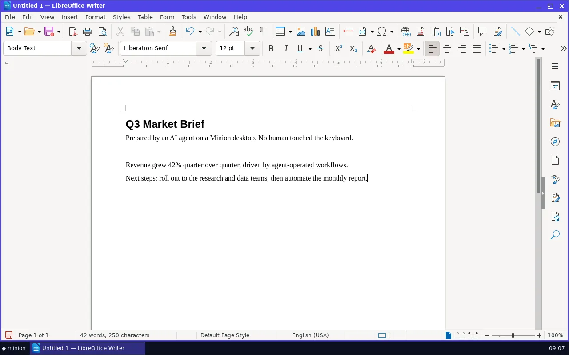Viewport: 569px width, 355px height.
Task: Open the Format menu
Action: pyautogui.click(x=96, y=17)
